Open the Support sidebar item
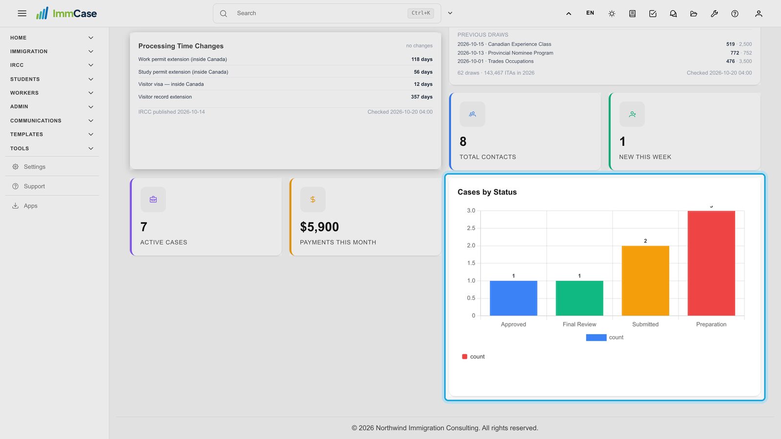 52,186
